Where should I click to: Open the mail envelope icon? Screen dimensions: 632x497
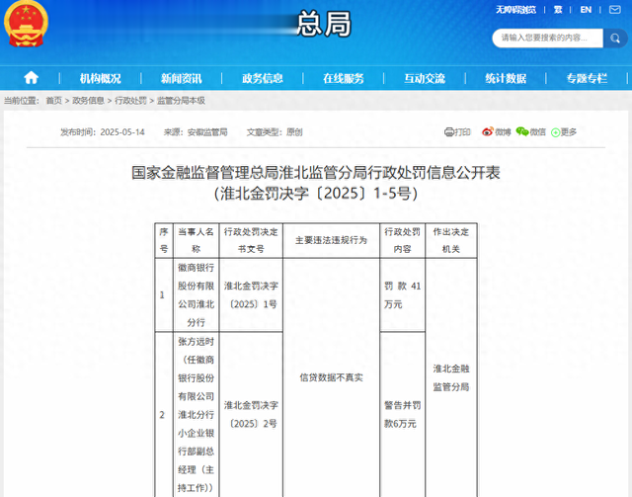(x=614, y=10)
